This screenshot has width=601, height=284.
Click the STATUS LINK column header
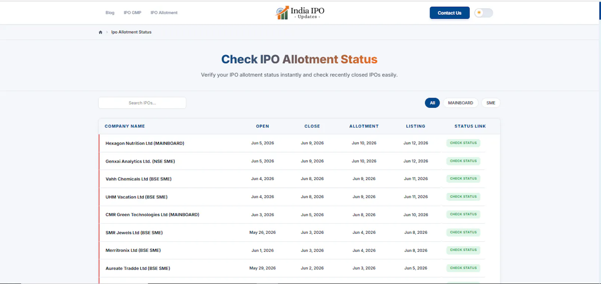tap(470, 126)
